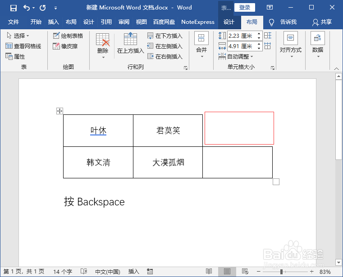
Task: Open table 属性 properties
Action: point(15,56)
